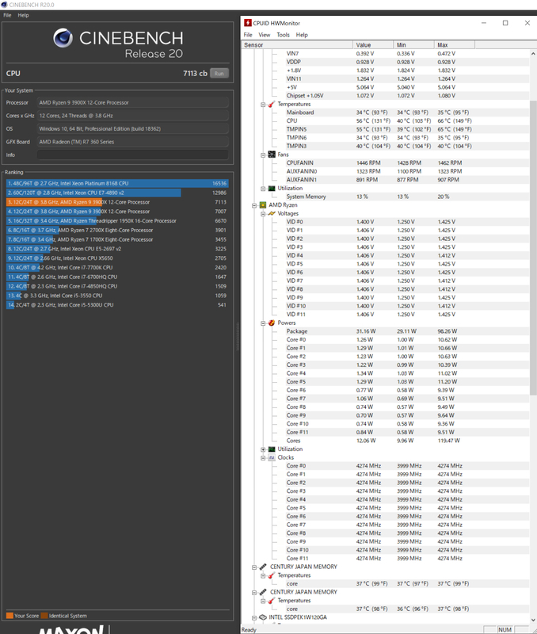
Task: Collapse the Clocks node
Action: [263, 458]
